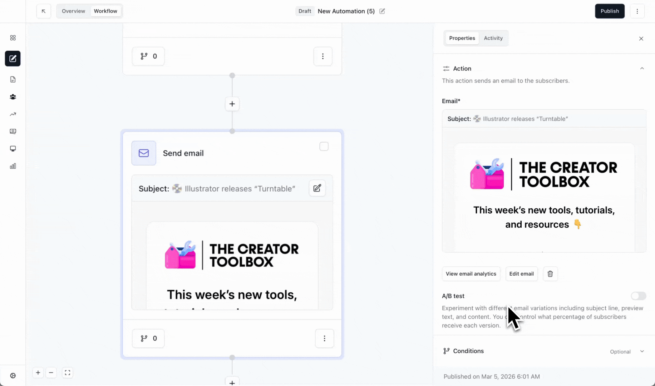Open settings with the gear icon
655x386 pixels.
(13, 376)
